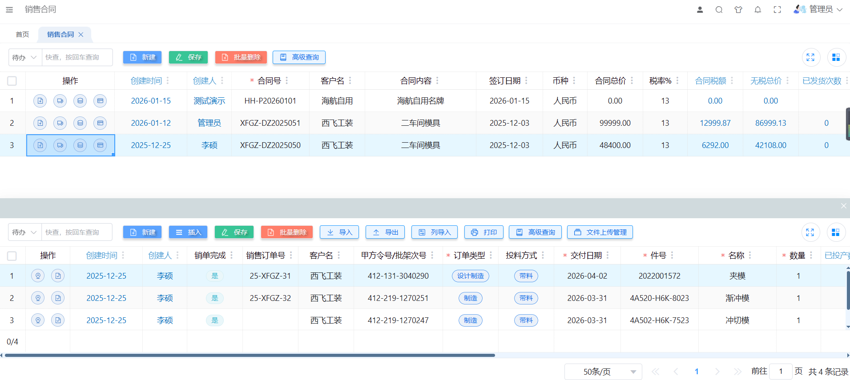Tick the select-all checkbox in contract table header

(12, 81)
